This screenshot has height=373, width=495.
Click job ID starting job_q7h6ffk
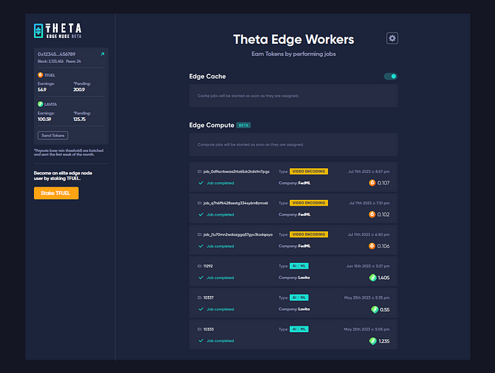pos(235,203)
